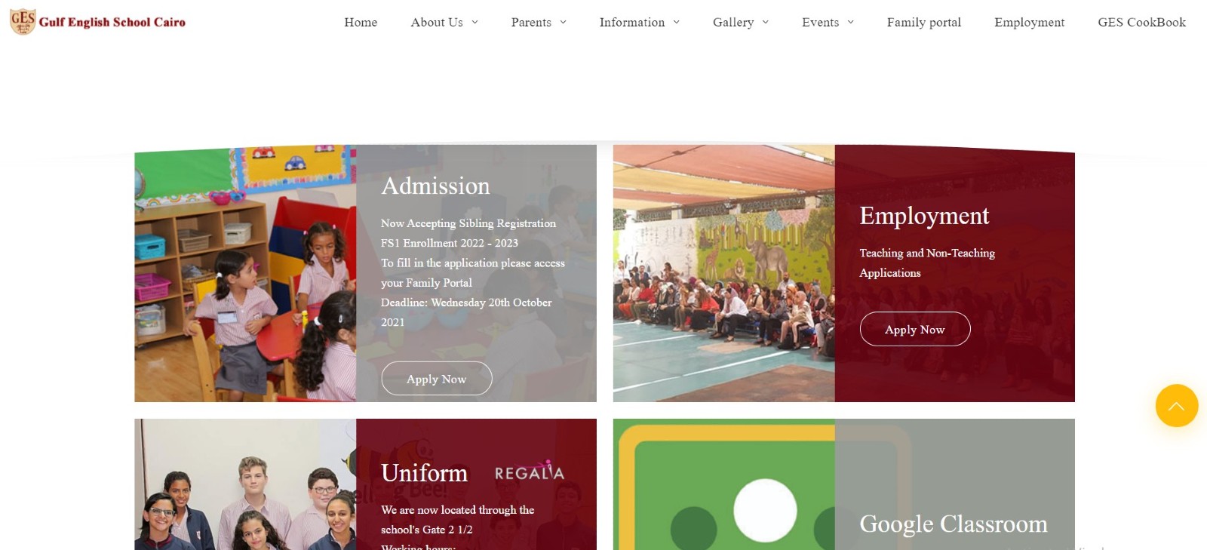This screenshot has height=550, width=1207.
Task: Open the outdoor audience photo on the Employment card
Action: [x=724, y=273]
